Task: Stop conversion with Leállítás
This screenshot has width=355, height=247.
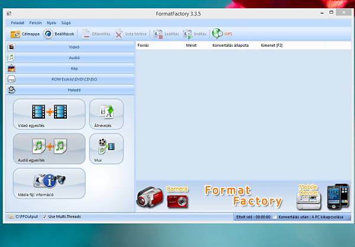Action: (x=166, y=34)
